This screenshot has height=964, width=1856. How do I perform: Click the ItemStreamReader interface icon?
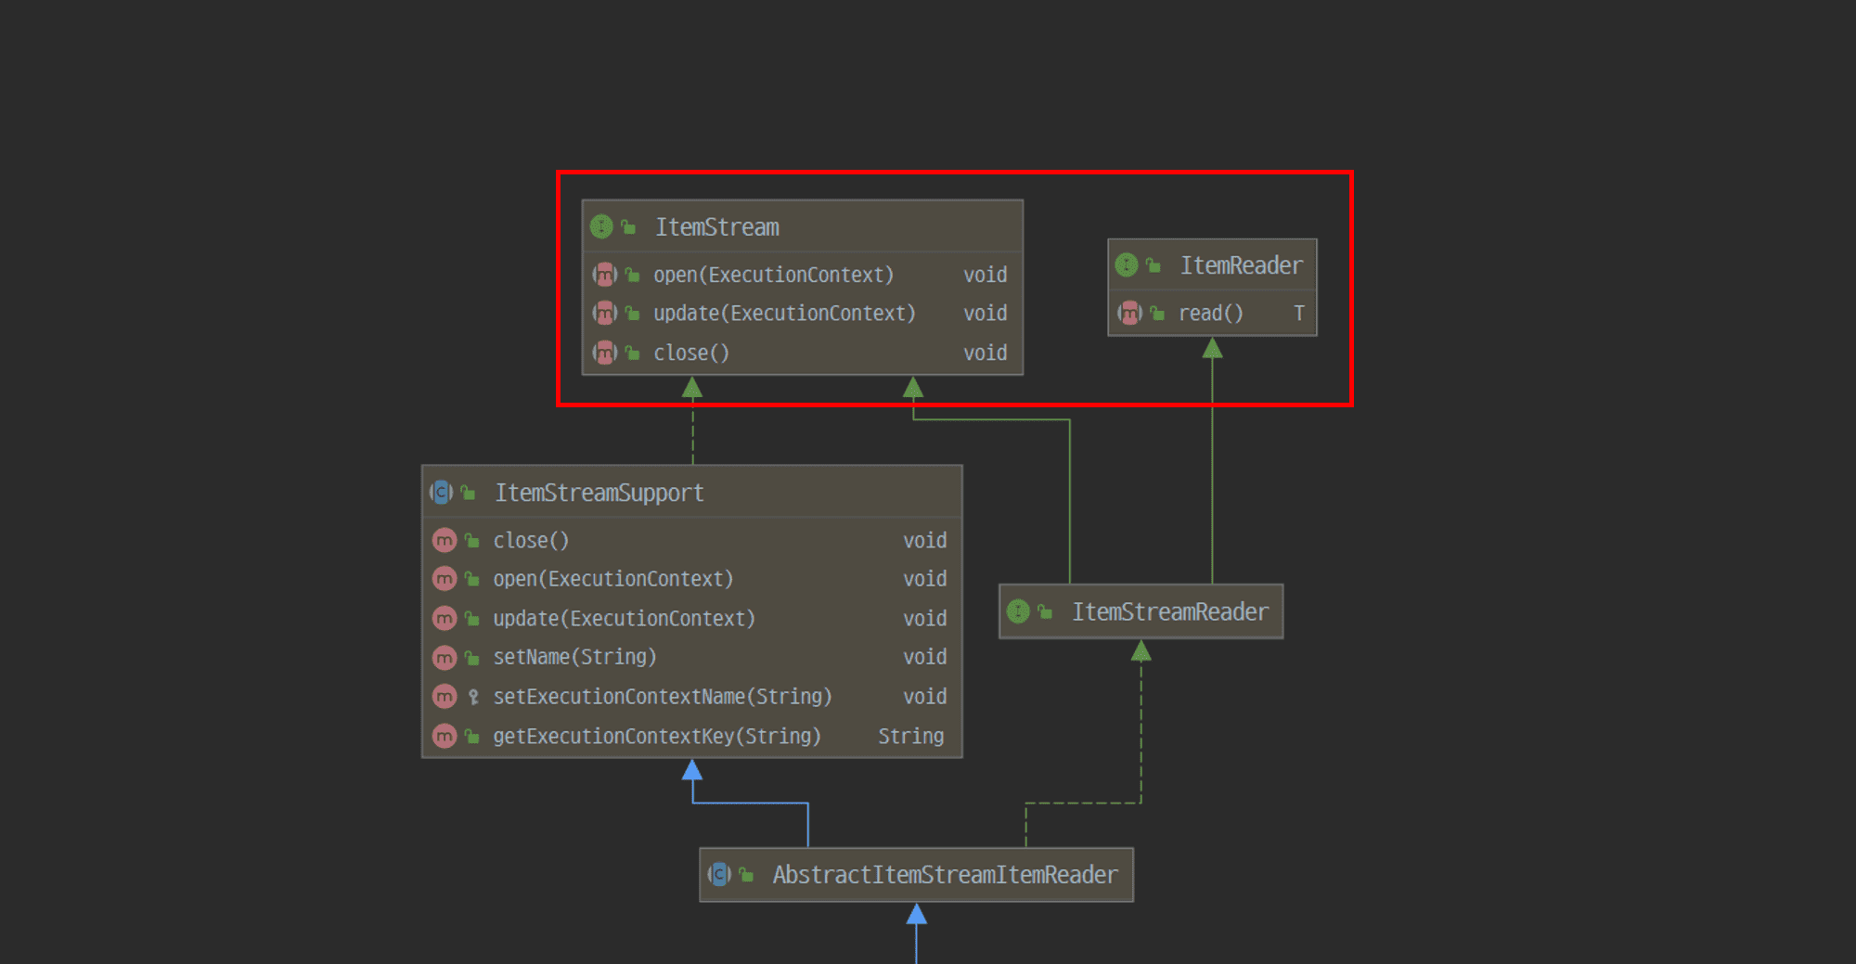pos(1020,611)
